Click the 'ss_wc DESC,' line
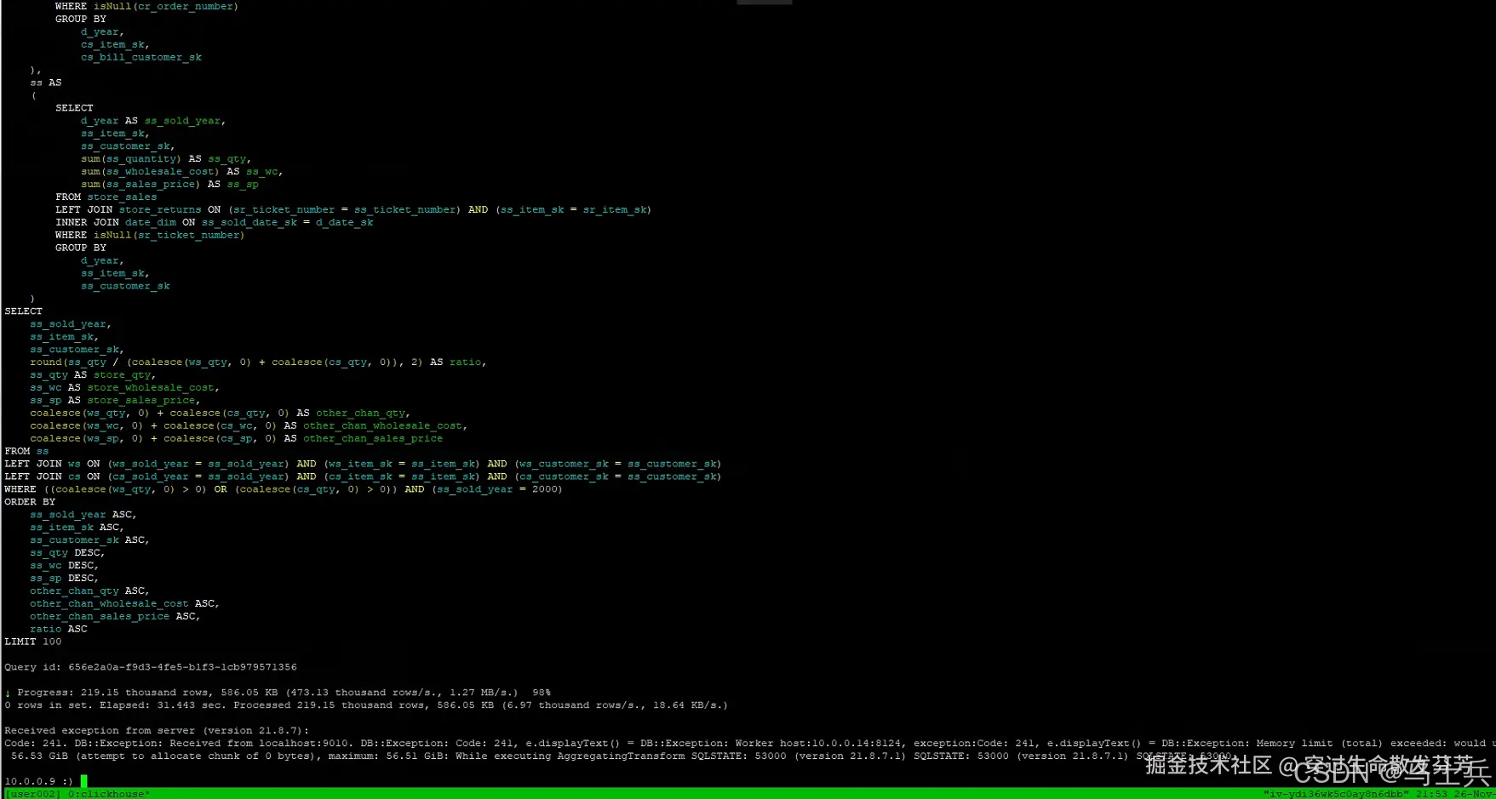 (x=64, y=565)
